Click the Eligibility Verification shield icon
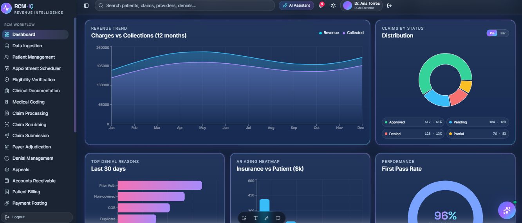This screenshot has width=522, height=223. click(7, 80)
